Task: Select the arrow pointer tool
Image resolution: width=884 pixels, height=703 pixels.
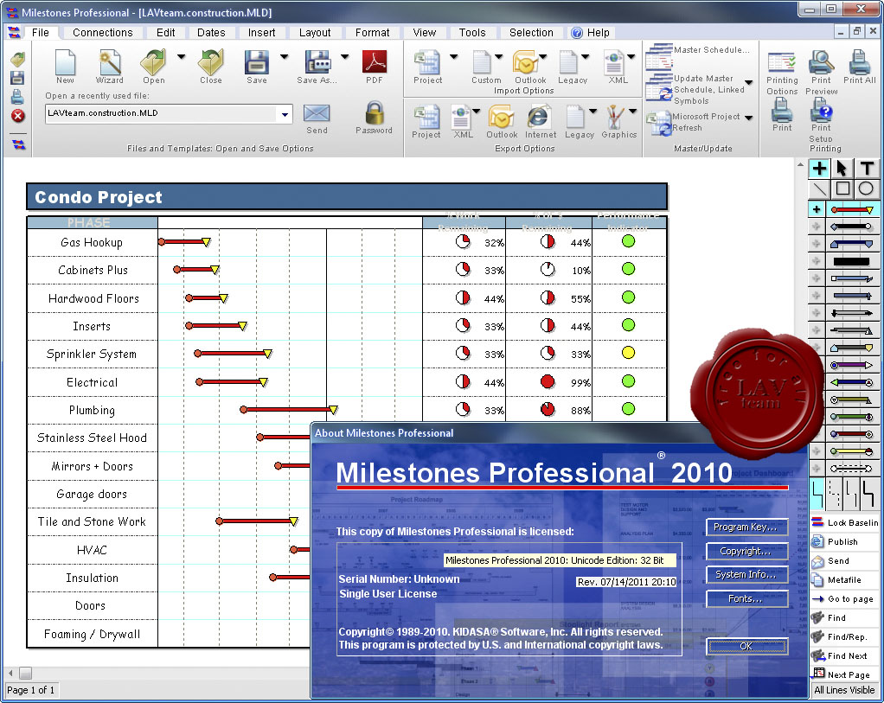Action: [x=842, y=169]
